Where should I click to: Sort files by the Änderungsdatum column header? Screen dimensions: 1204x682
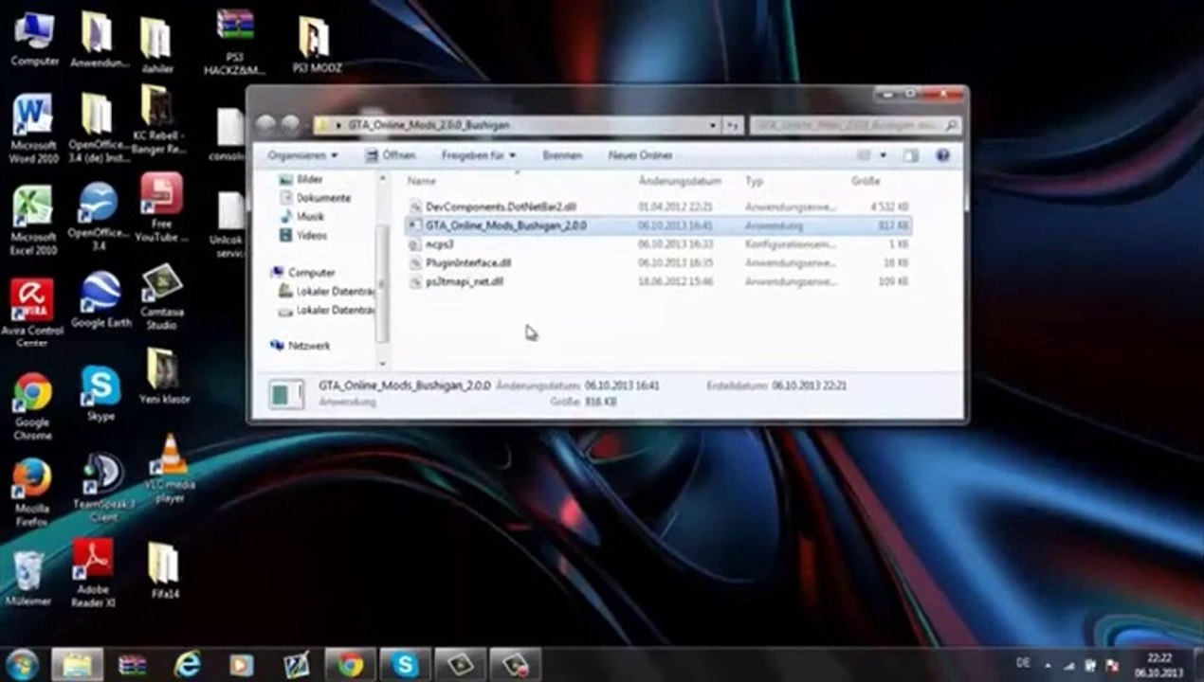click(x=680, y=181)
